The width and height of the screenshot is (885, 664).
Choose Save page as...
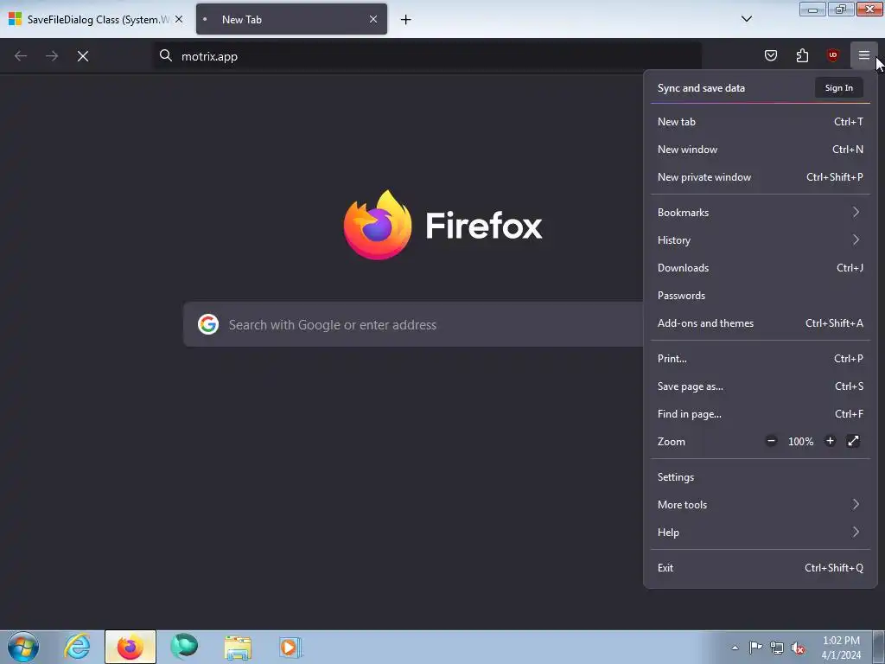[x=761, y=386]
